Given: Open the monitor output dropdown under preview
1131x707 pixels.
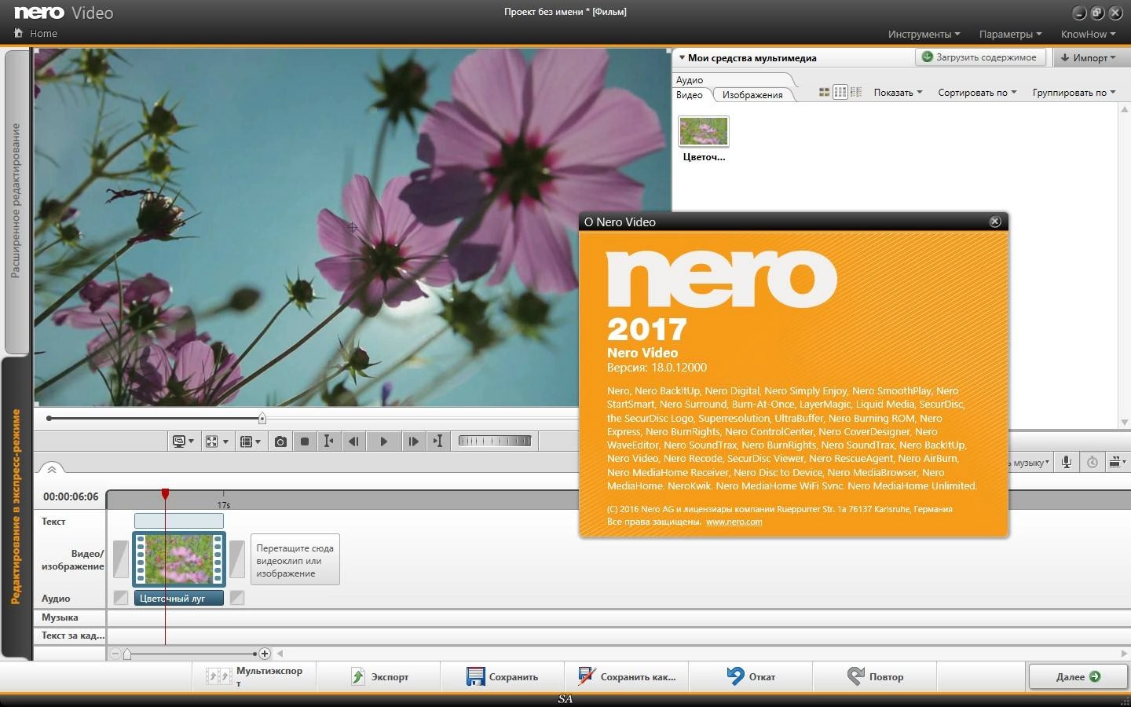Looking at the screenshot, I should pyautogui.click(x=183, y=441).
